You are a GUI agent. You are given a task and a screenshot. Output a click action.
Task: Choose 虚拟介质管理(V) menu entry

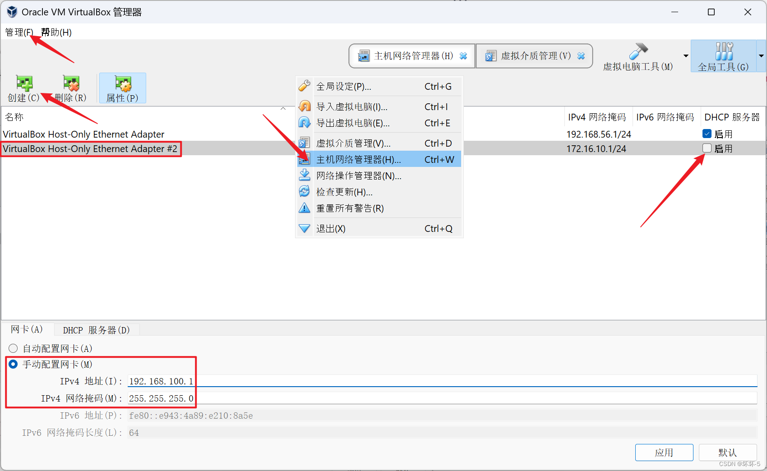pos(379,143)
